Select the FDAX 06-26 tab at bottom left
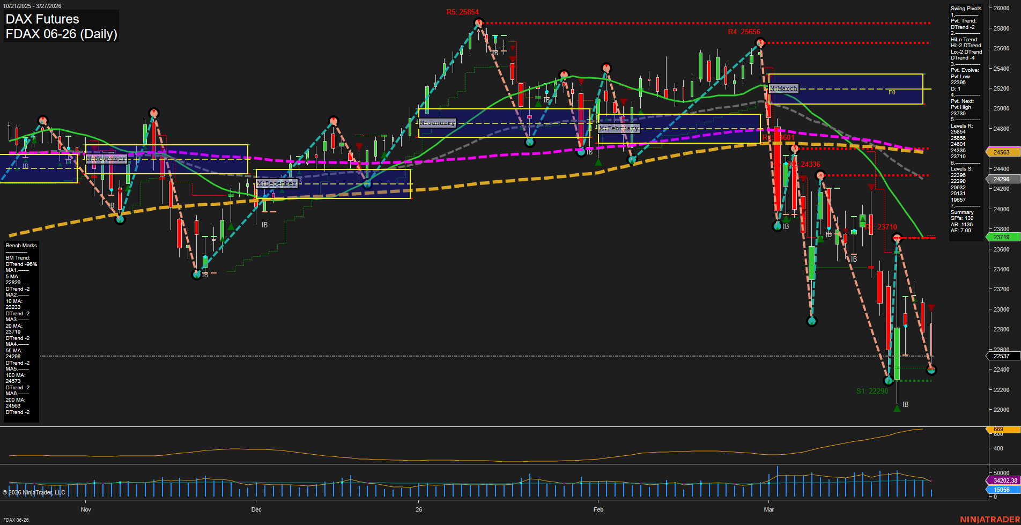Image resolution: width=1021 pixels, height=525 pixels. tap(16, 520)
